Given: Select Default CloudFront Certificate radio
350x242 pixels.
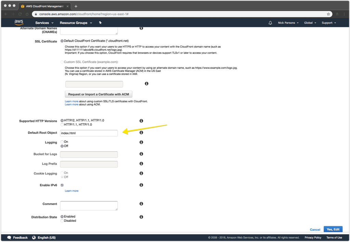Looking at the screenshot, I should [x=62, y=41].
